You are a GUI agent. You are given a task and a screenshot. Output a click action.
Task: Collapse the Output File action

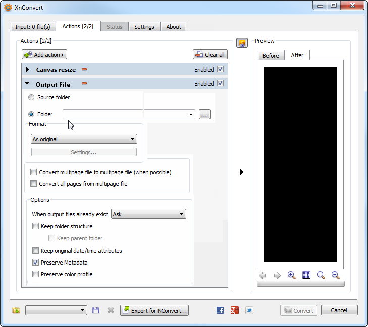click(x=27, y=83)
